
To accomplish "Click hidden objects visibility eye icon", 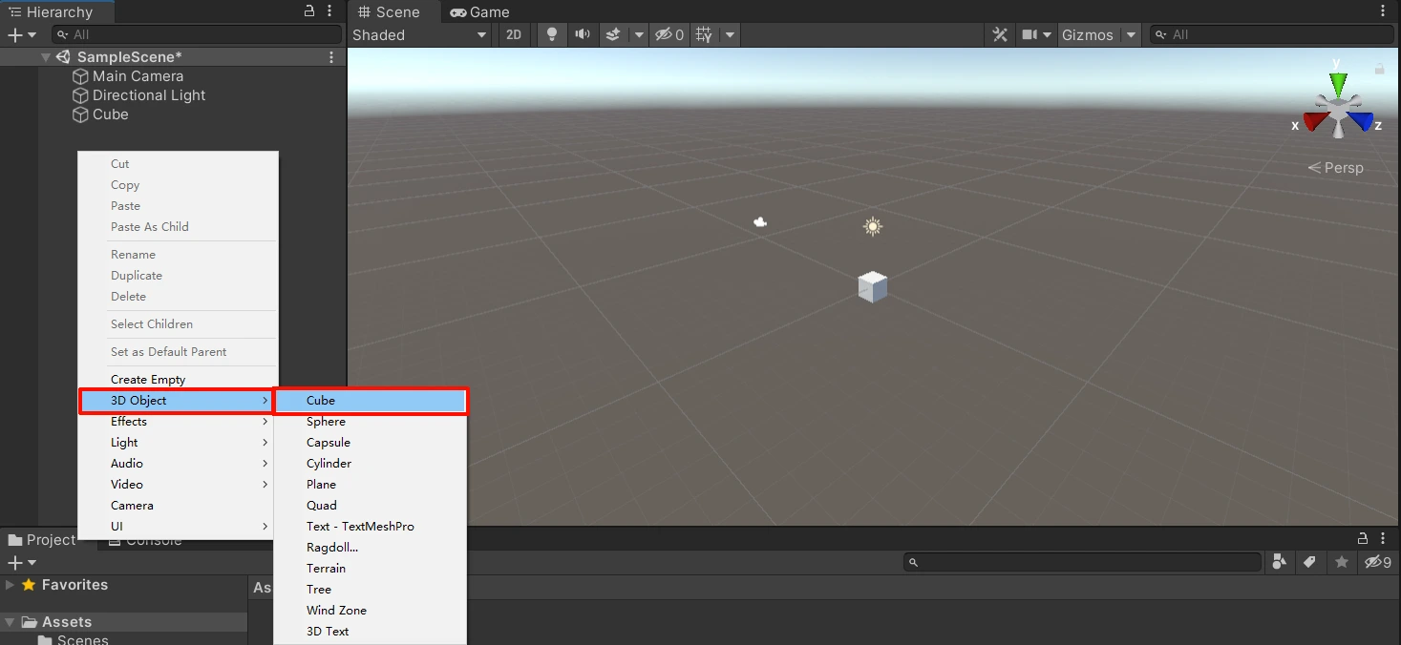I will click(x=669, y=34).
